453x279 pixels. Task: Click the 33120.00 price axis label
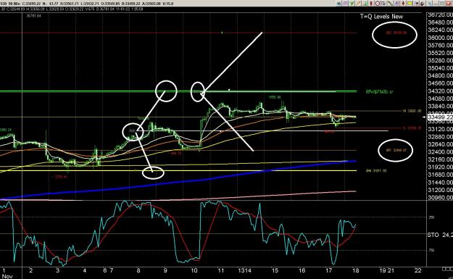pyautogui.click(x=440, y=129)
